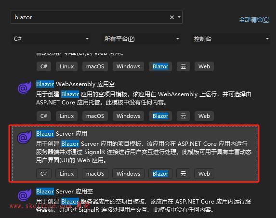
Task: Click the Blazor WebAssembly 应用空 description text
Action: 144,98
